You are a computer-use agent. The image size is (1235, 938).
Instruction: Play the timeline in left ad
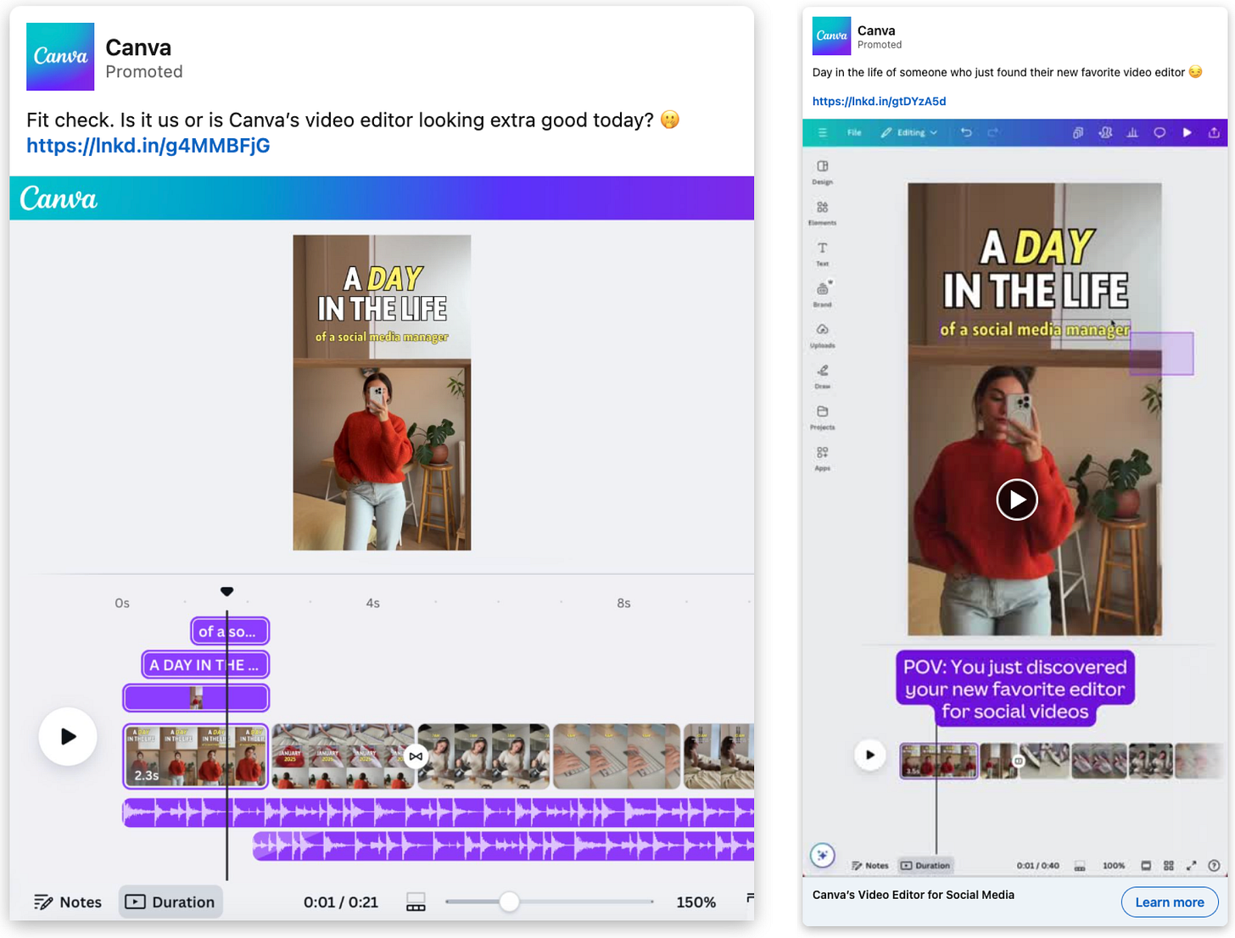pyautogui.click(x=68, y=736)
